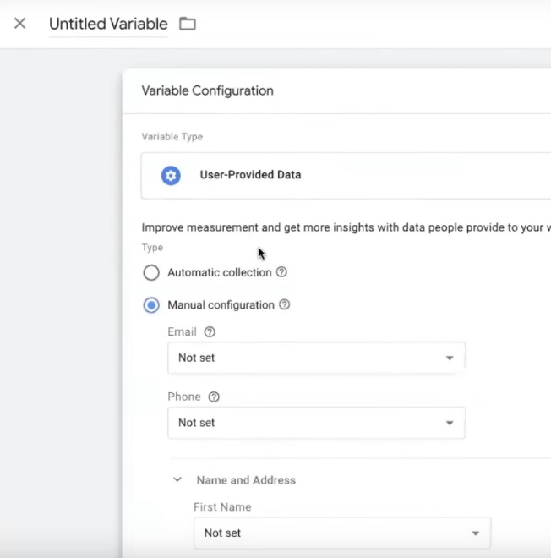The image size is (551, 558).
Task: Collapse the Name and Address section chevron
Action: coord(177,480)
